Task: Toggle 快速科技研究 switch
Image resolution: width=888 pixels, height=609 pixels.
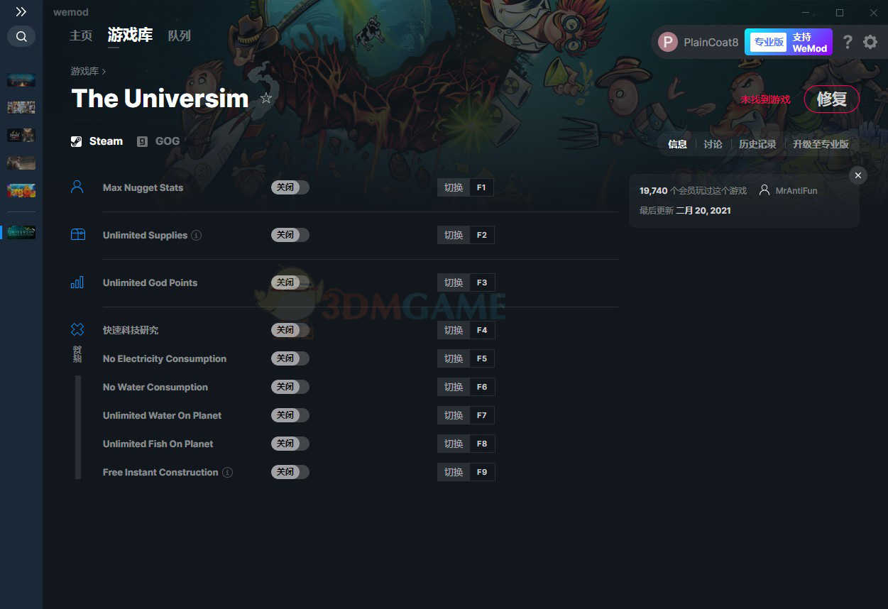Action: click(x=290, y=330)
